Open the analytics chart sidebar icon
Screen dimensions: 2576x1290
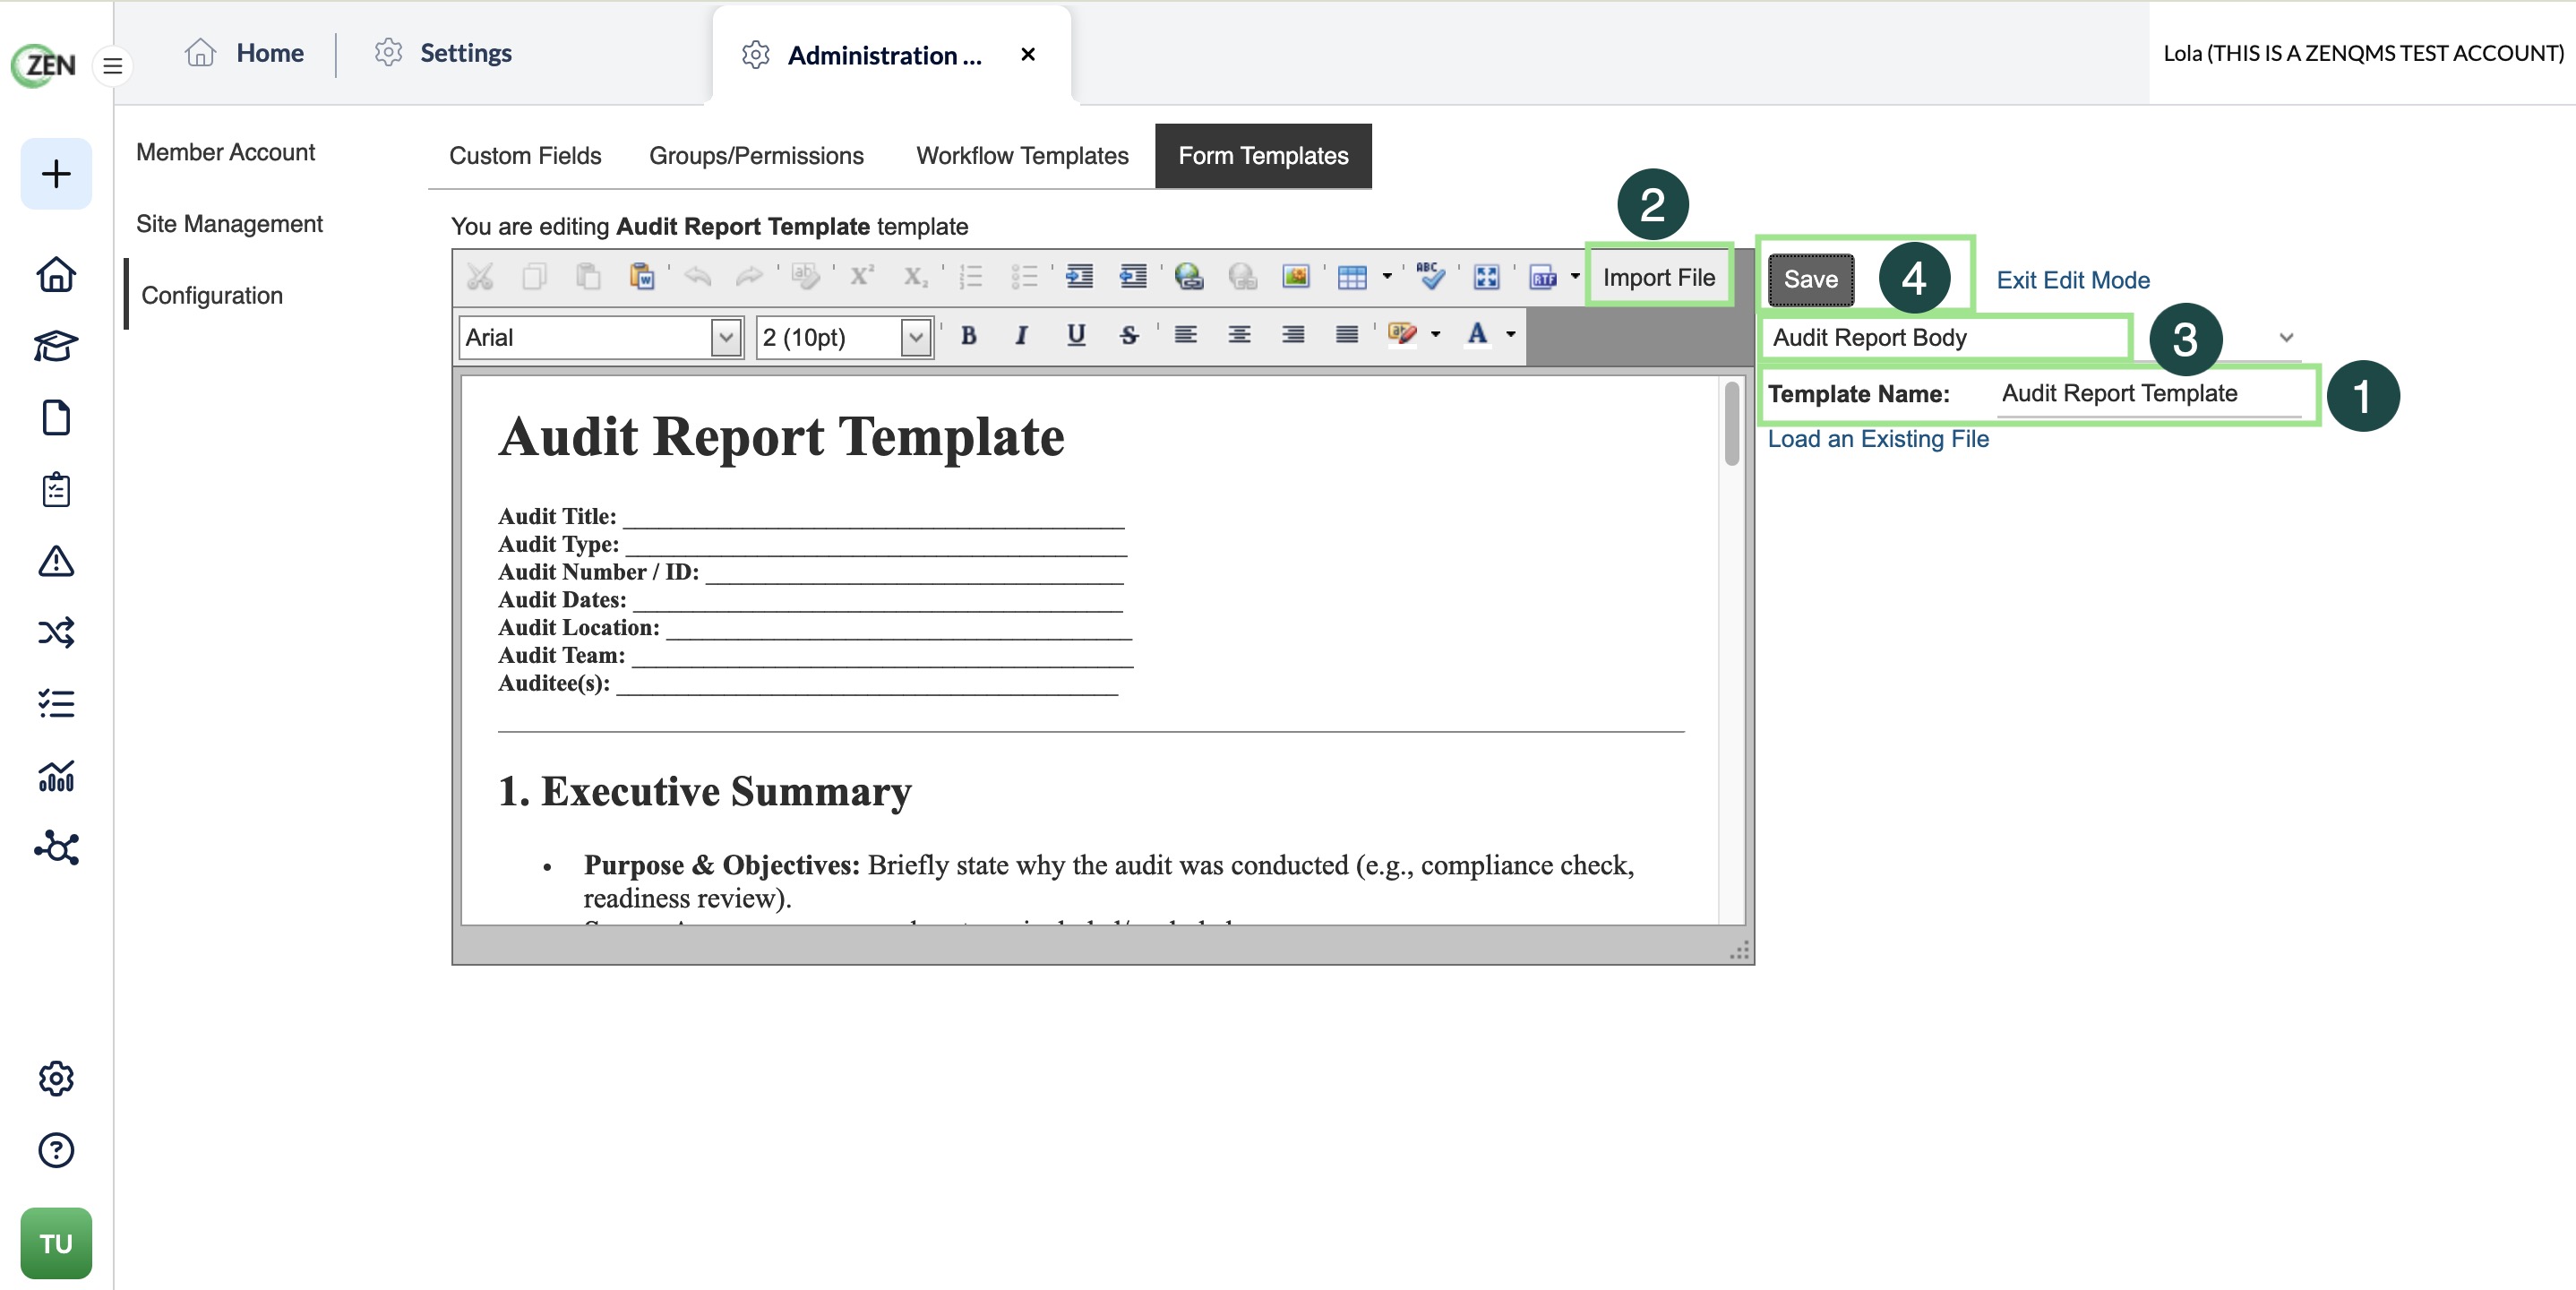click(56, 776)
